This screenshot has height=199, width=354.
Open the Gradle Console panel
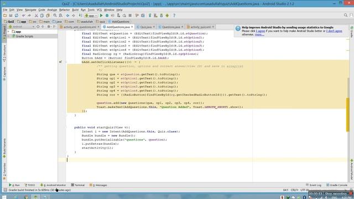point(337,185)
